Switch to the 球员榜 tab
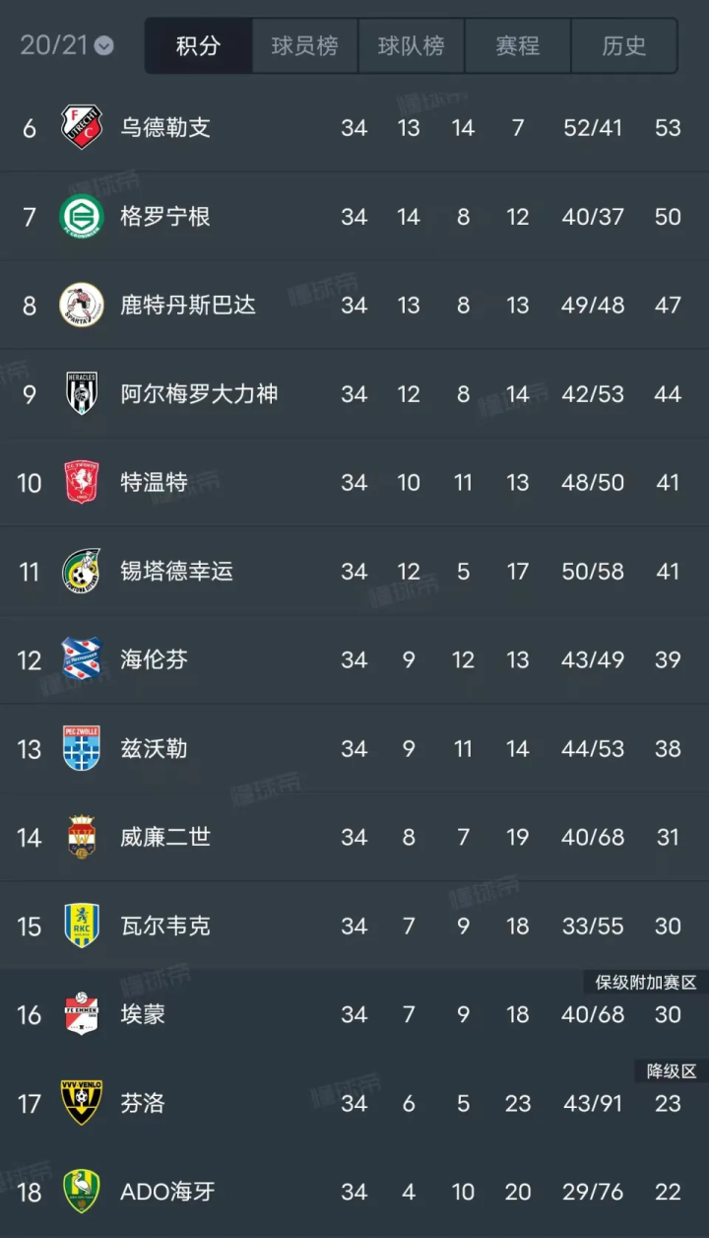The image size is (709, 1238). pos(304,45)
